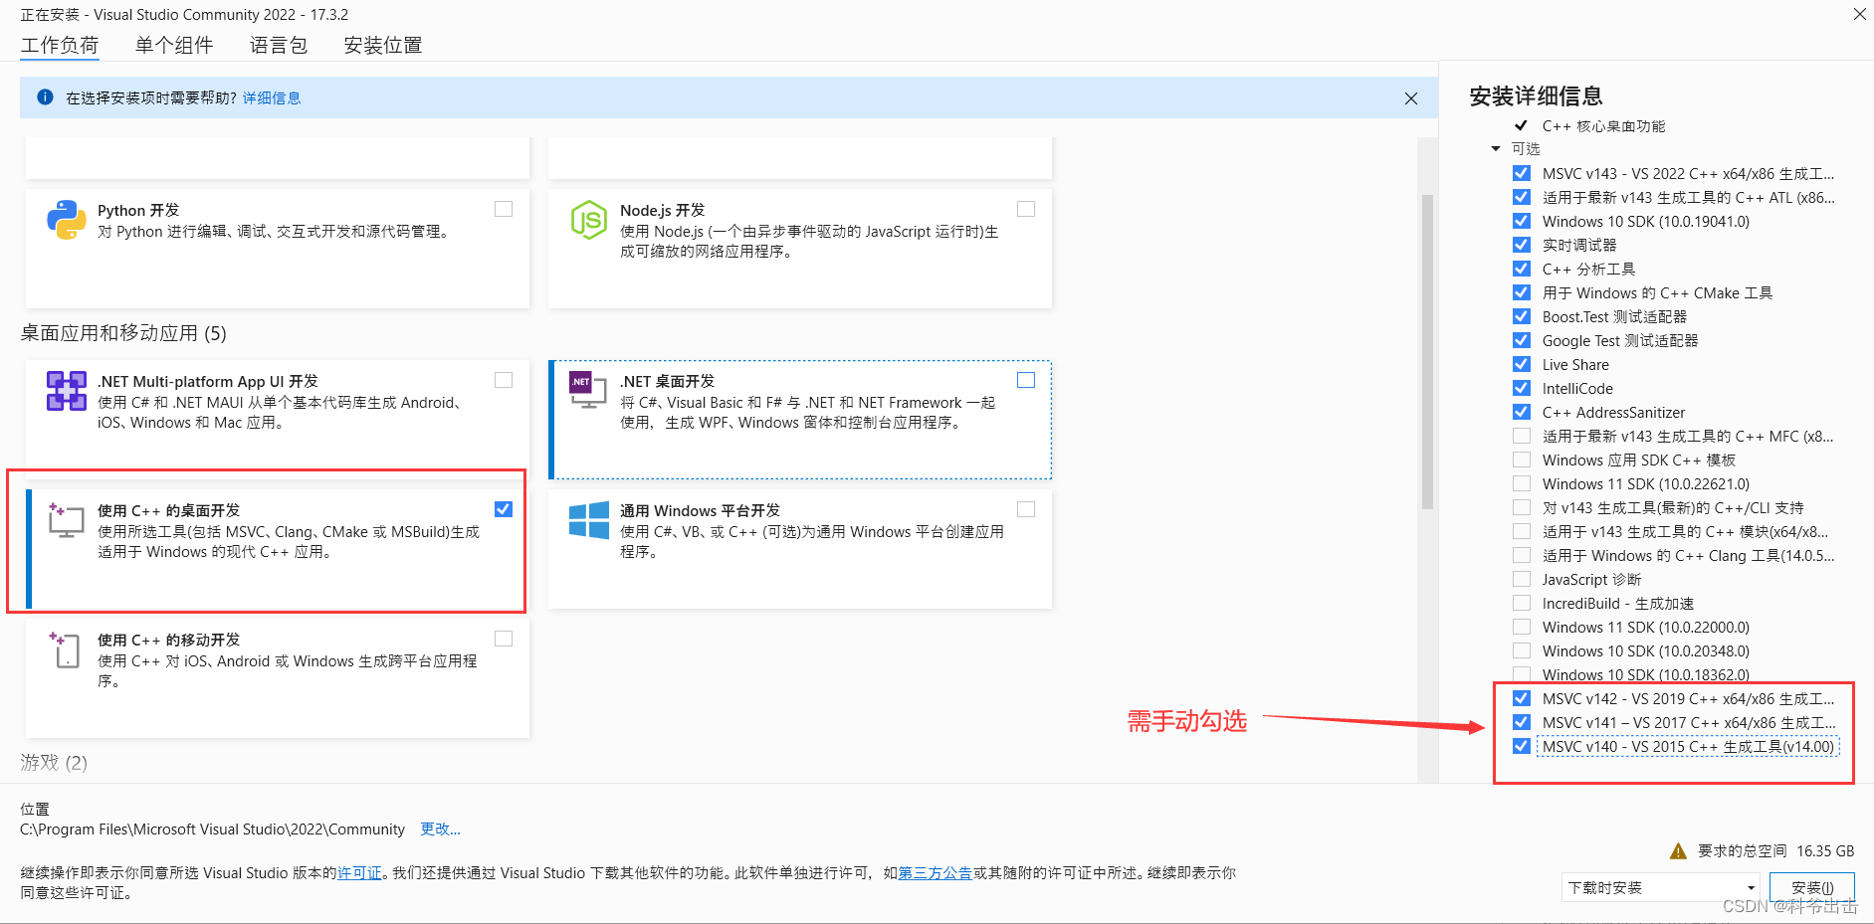The height and width of the screenshot is (924, 1874).
Task: Open the 语言包 tab
Action: 279,46
